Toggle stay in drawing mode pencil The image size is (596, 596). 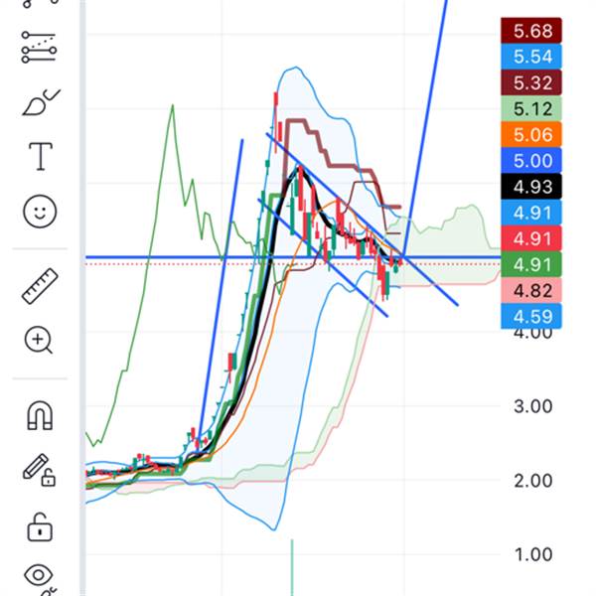[x=40, y=470]
